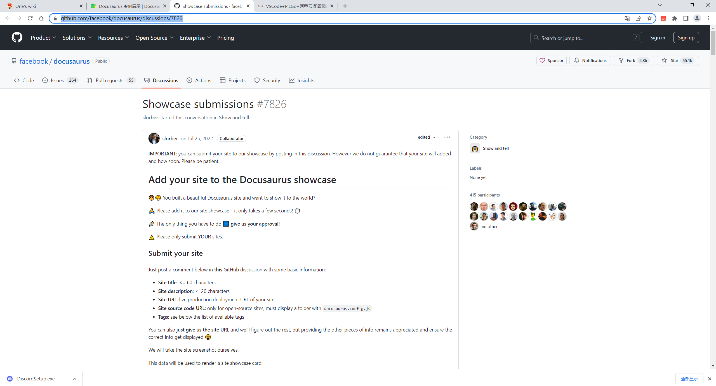Open the Security tab

267,80
